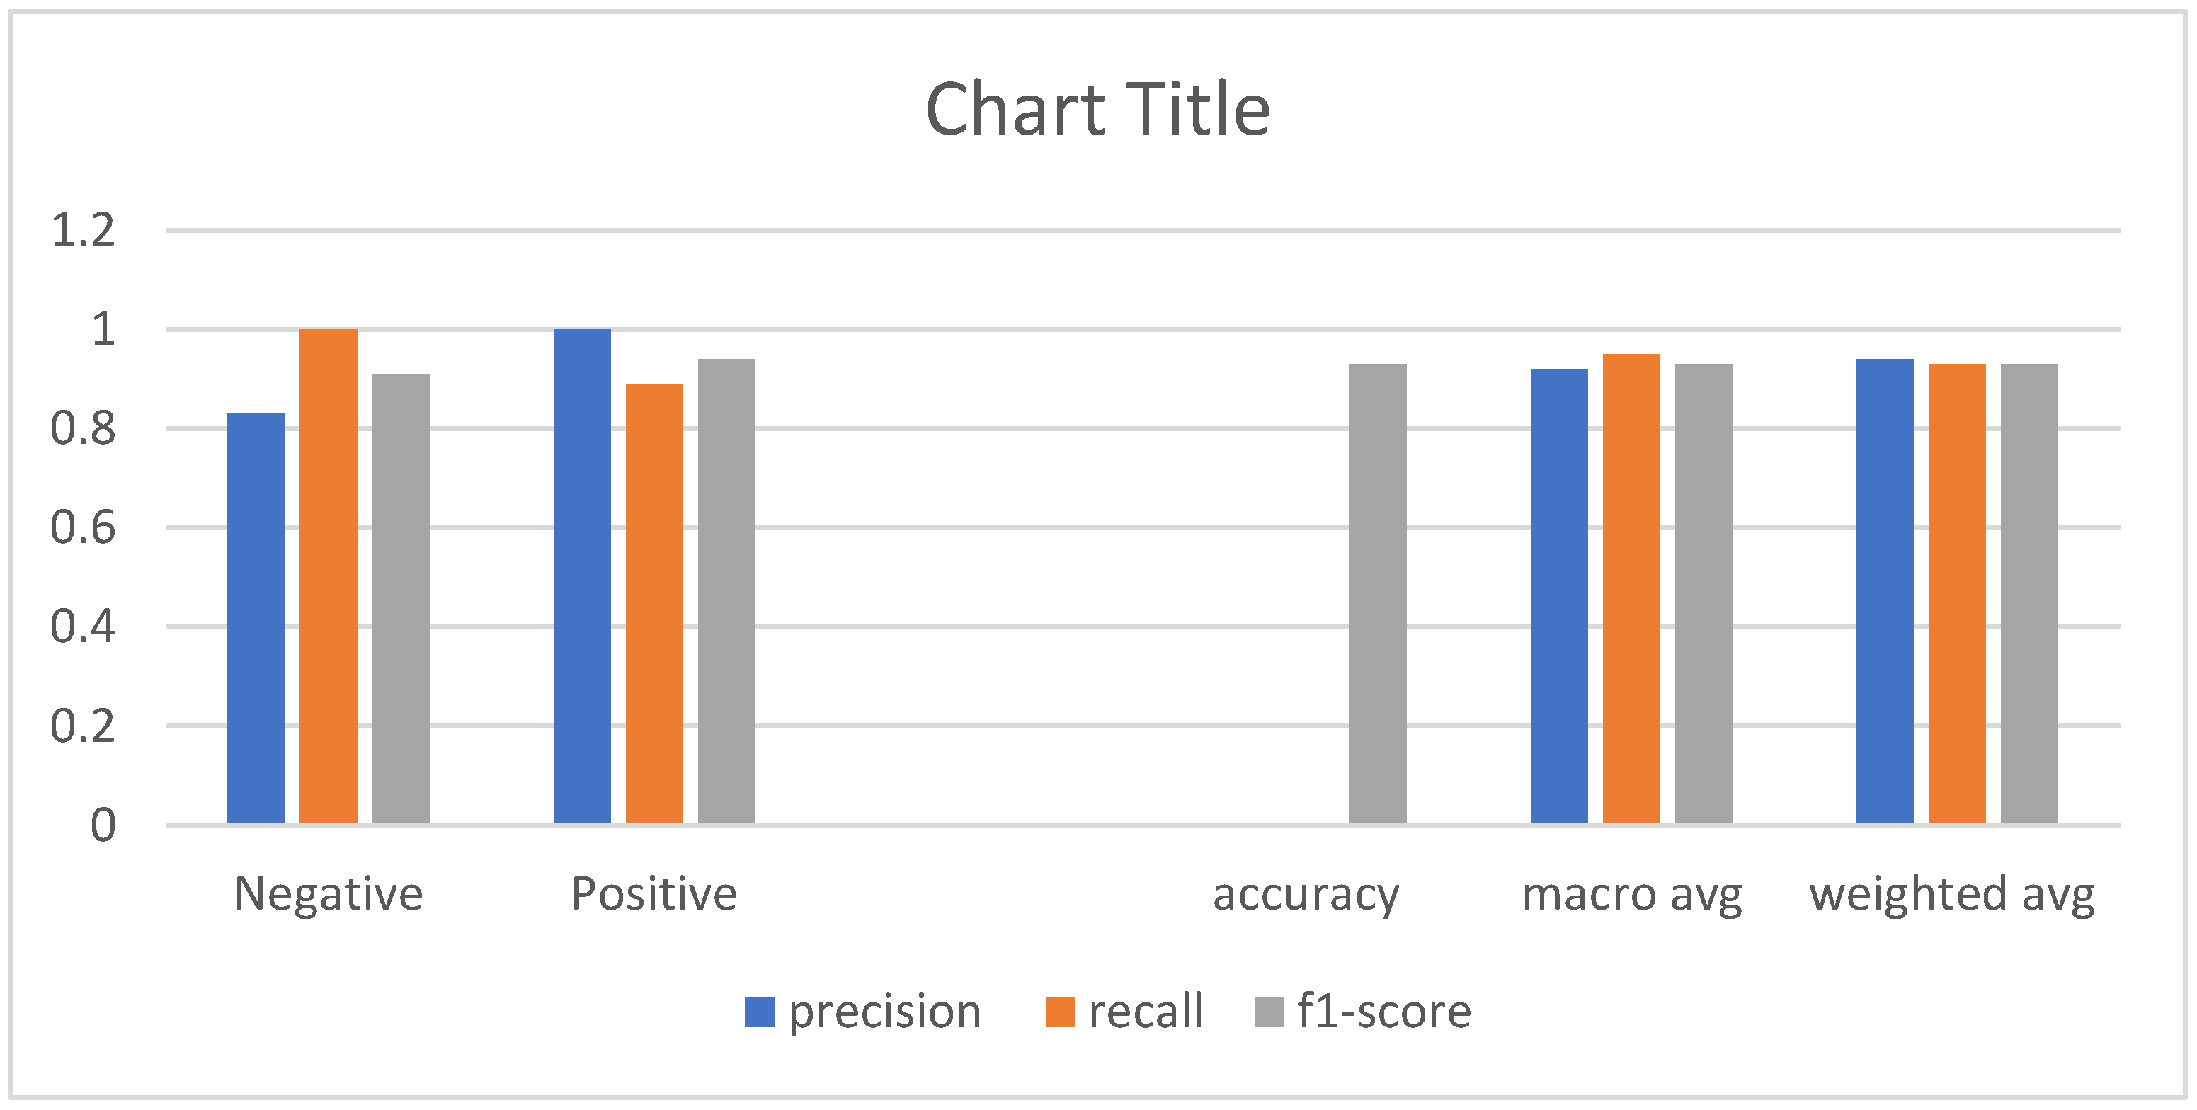Image resolution: width=2197 pixels, height=1110 pixels.
Task: Select the "f1-score" legend label
Action: tap(1384, 1012)
